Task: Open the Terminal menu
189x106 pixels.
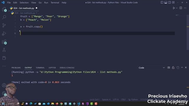Action: coord(55,3)
